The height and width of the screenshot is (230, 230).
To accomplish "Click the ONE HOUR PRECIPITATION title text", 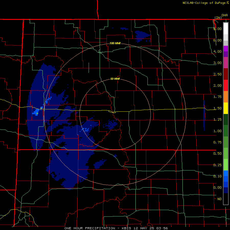I will coord(90,228).
